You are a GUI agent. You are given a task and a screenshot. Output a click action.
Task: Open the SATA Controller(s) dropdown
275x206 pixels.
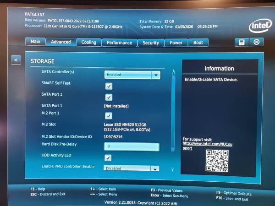(132, 75)
